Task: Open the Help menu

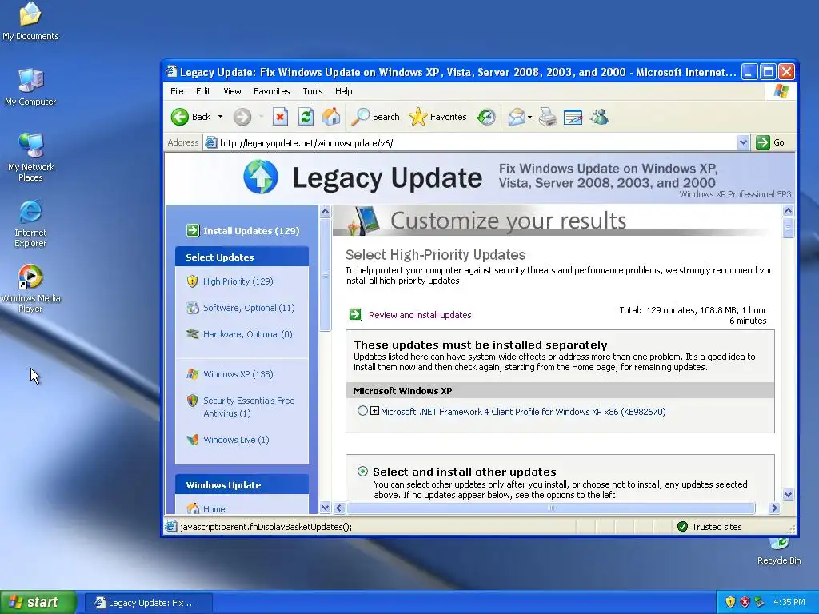Action: click(343, 91)
